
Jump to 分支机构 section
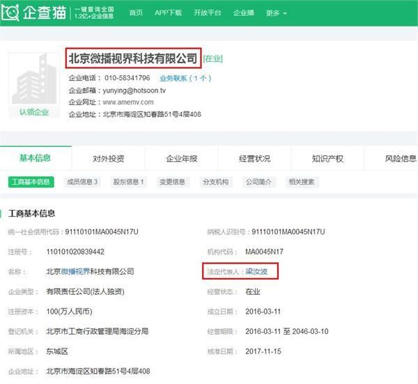[216, 182]
